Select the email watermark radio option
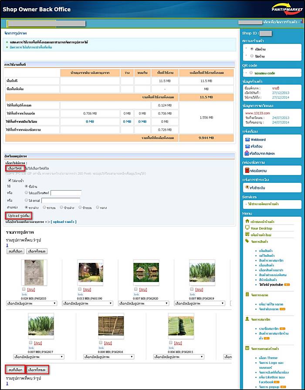 [27, 200]
